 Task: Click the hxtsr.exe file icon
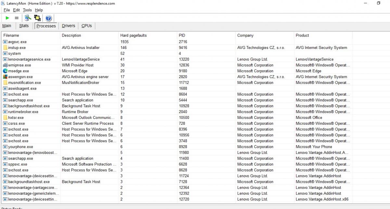[5, 118]
